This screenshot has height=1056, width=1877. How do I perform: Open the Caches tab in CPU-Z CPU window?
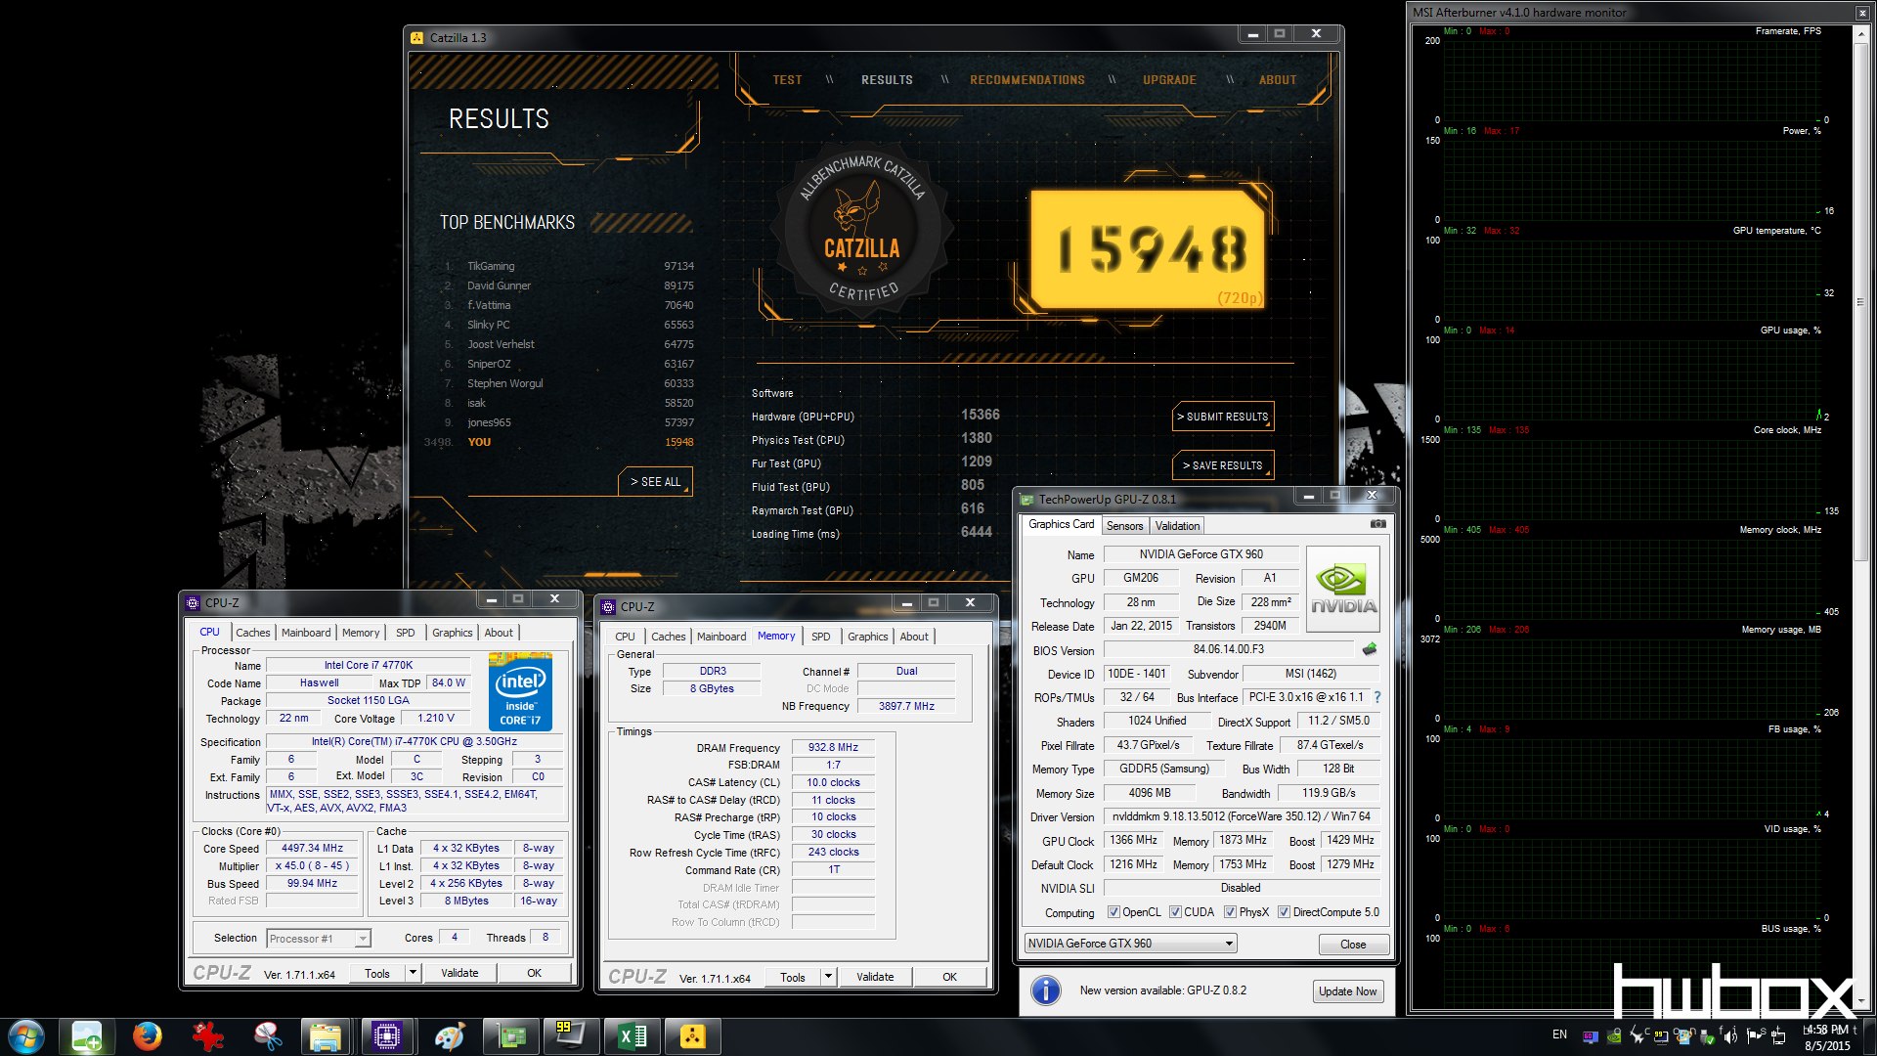point(252,633)
